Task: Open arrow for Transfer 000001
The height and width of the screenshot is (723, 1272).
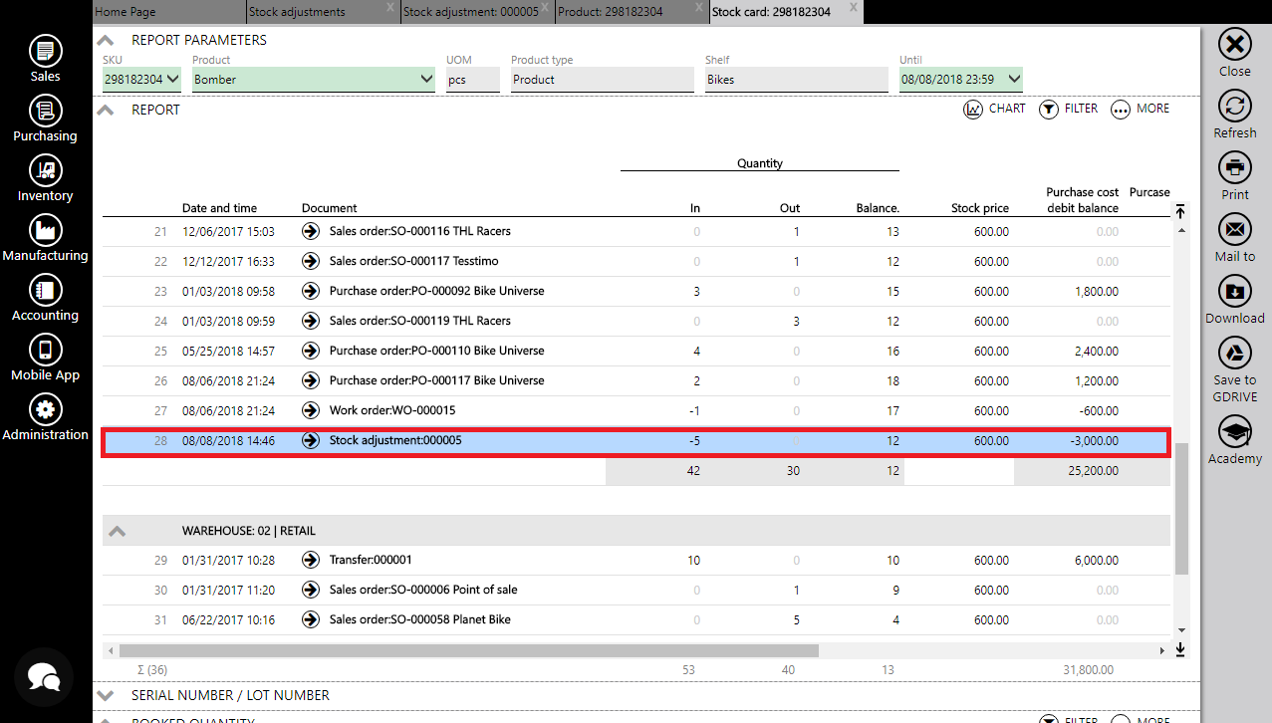Action: pyautogui.click(x=311, y=560)
